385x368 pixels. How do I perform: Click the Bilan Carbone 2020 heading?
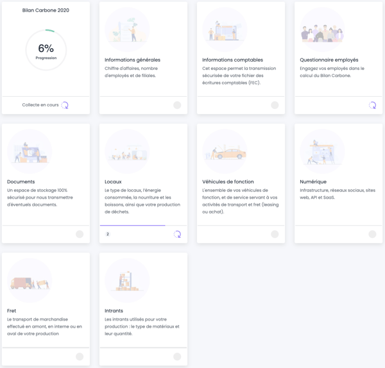pyautogui.click(x=46, y=10)
